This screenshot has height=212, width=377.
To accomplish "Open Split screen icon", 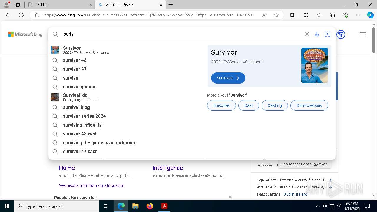I will point(306,15).
